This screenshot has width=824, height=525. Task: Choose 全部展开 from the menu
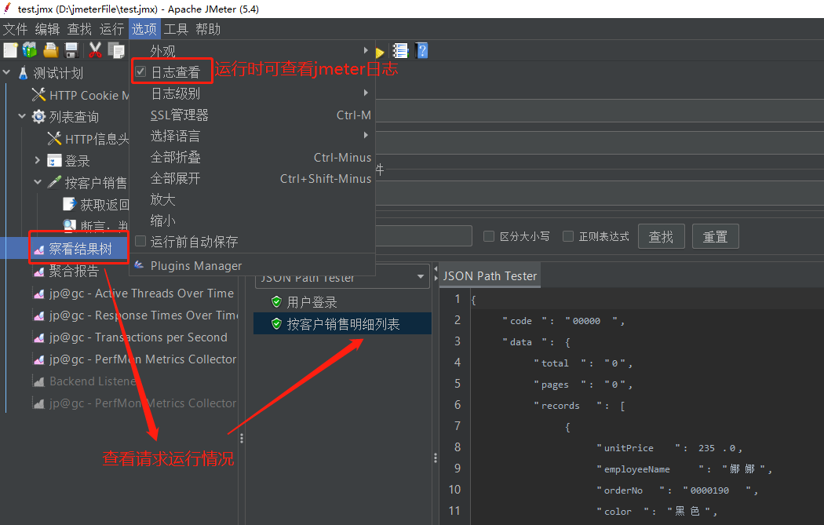252,179
